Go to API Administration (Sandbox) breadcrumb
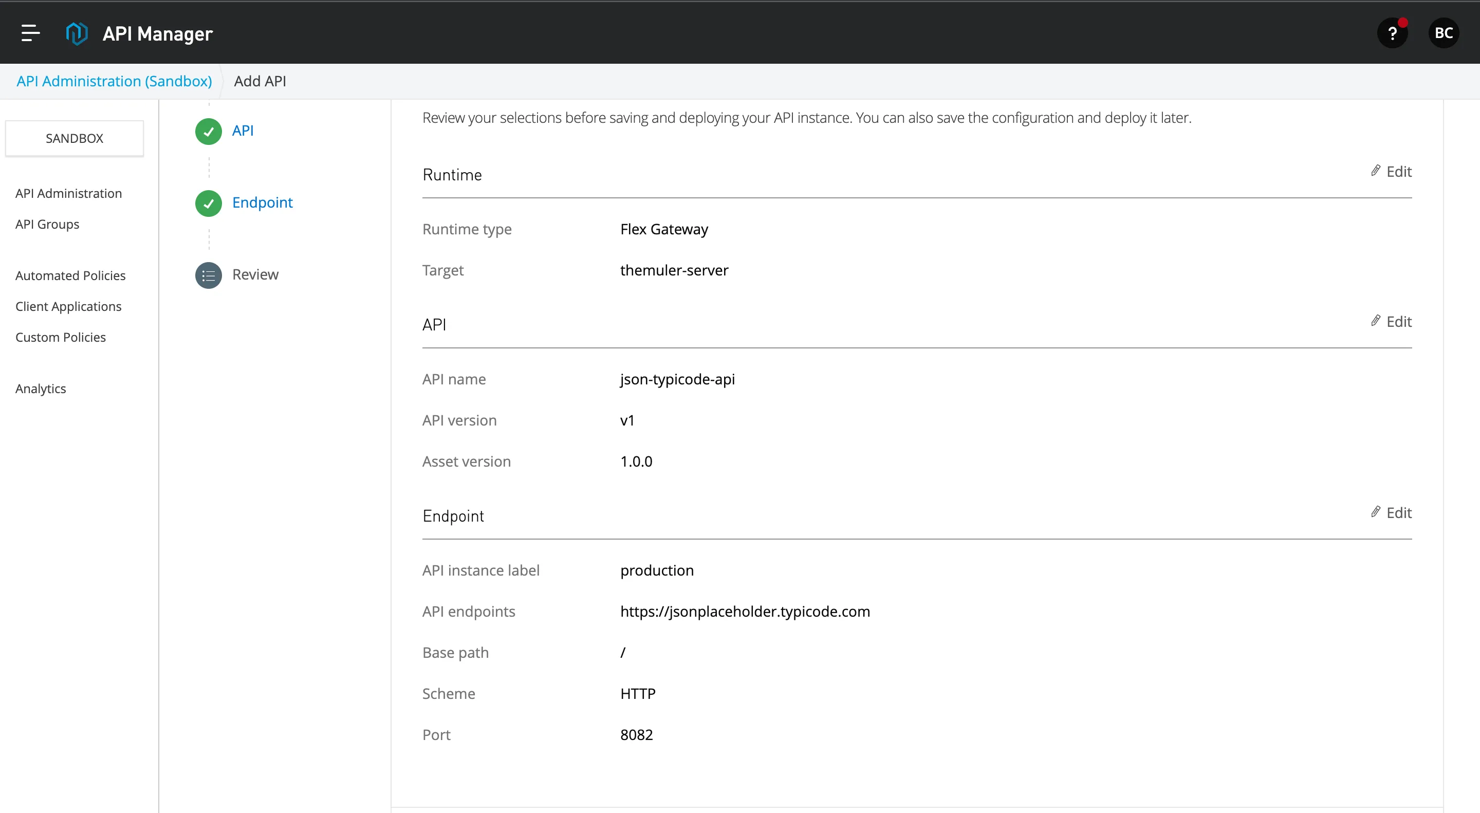1480x813 pixels. click(x=114, y=81)
